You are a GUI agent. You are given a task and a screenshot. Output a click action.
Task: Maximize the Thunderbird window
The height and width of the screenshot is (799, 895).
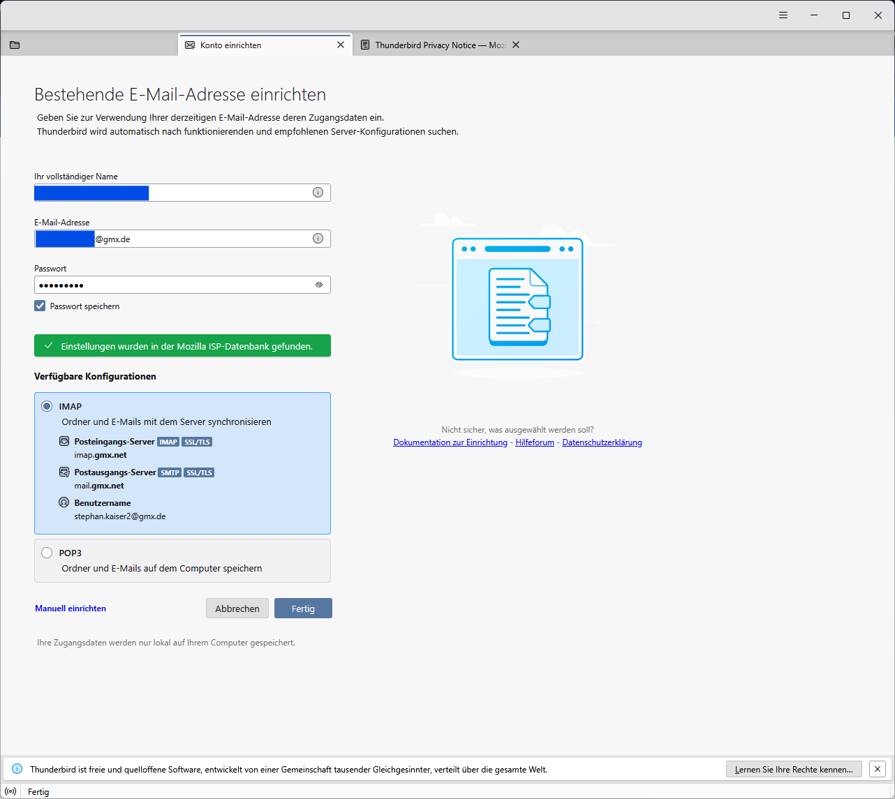[x=846, y=15]
